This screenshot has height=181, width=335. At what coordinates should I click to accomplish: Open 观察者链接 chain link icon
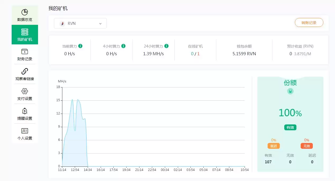(25, 71)
